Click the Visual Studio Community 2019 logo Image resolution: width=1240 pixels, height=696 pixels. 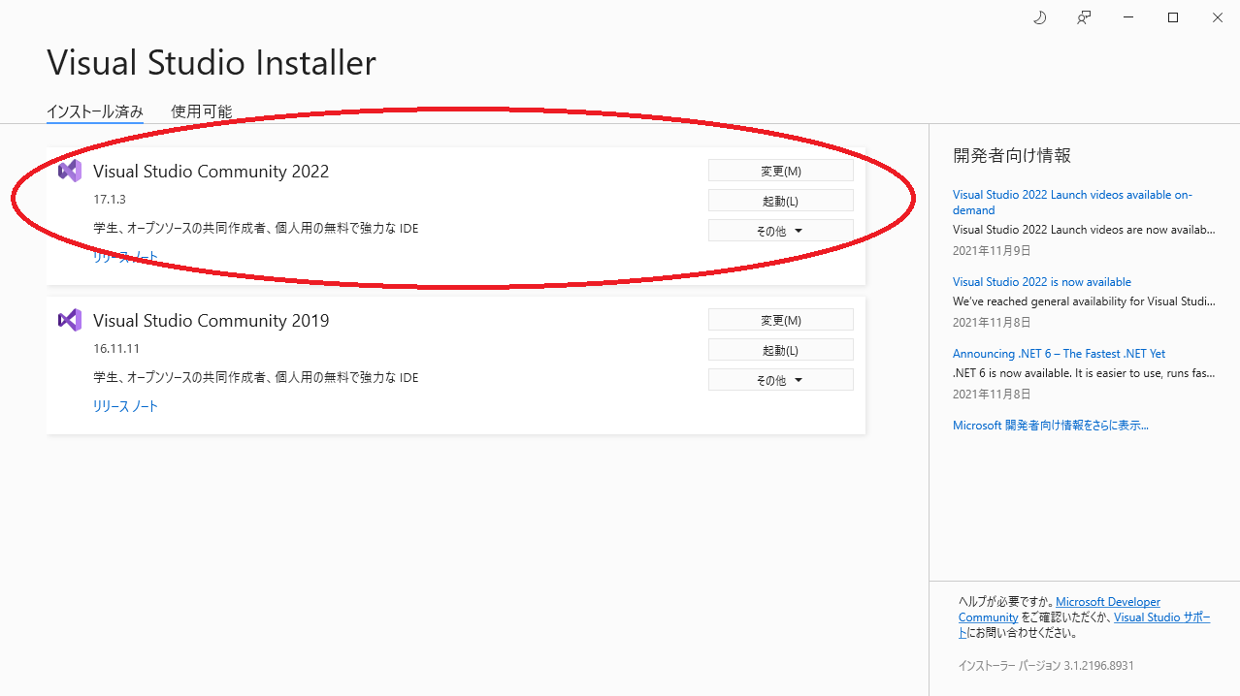[x=70, y=320]
